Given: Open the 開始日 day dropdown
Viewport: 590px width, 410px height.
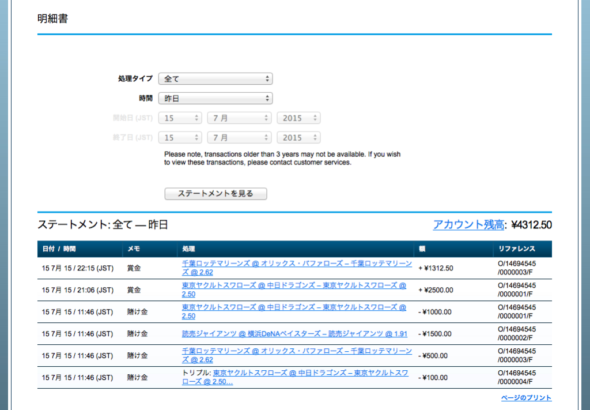Looking at the screenshot, I should point(180,118).
